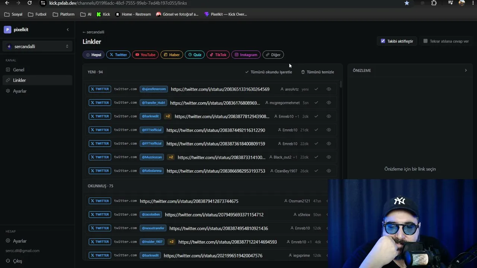Go back via the ← sercandalli link

coord(94,32)
